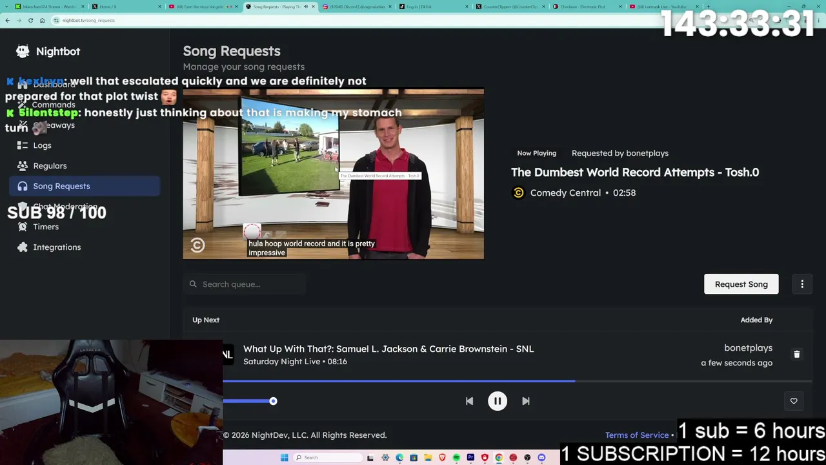The image size is (826, 465).
Task: Open Brave browser from the taskbar
Action: [442, 458]
